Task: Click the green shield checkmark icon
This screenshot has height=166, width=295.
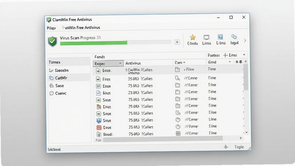Action: 52,42
